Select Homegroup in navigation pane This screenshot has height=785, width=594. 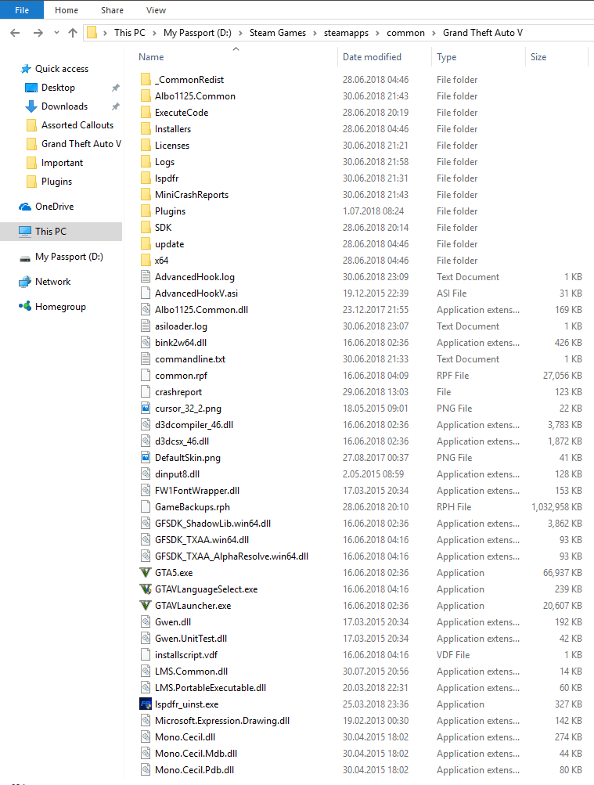(60, 307)
